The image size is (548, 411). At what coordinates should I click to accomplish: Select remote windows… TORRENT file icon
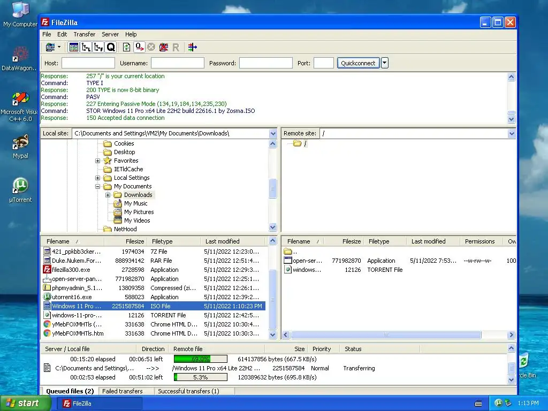[x=288, y=270]
